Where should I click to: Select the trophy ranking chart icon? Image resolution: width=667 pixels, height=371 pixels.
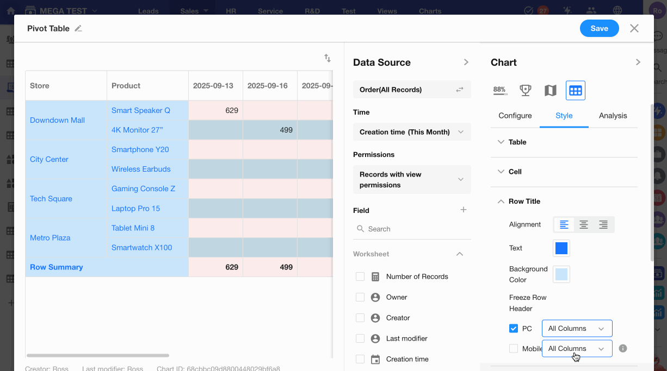pos(525,90)
